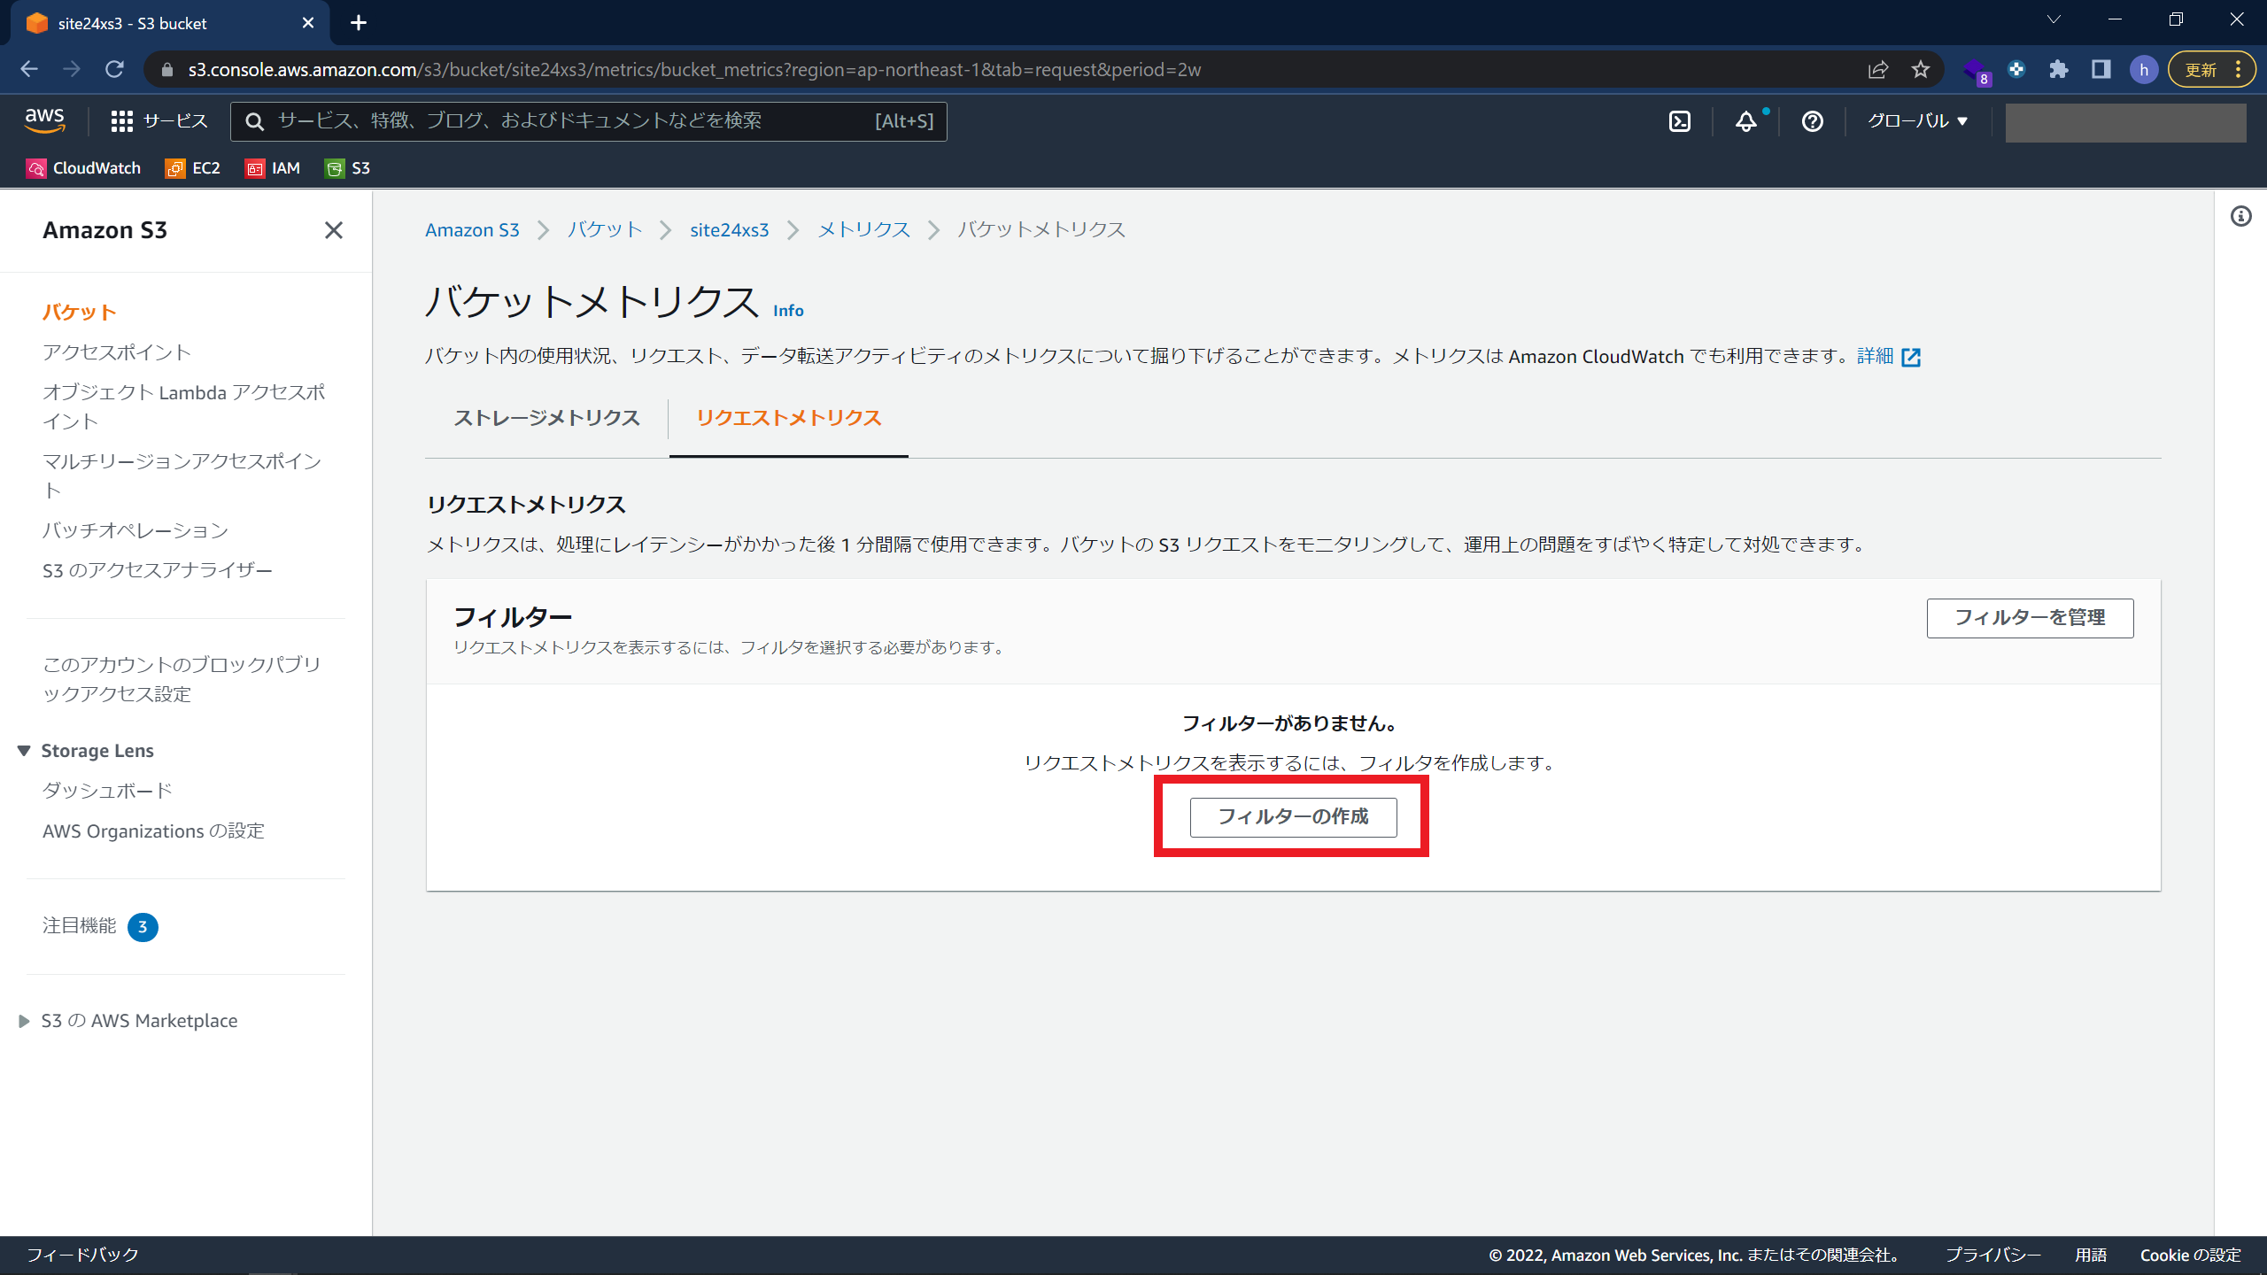Click the サービス menu label

click(x=175, y=121)
